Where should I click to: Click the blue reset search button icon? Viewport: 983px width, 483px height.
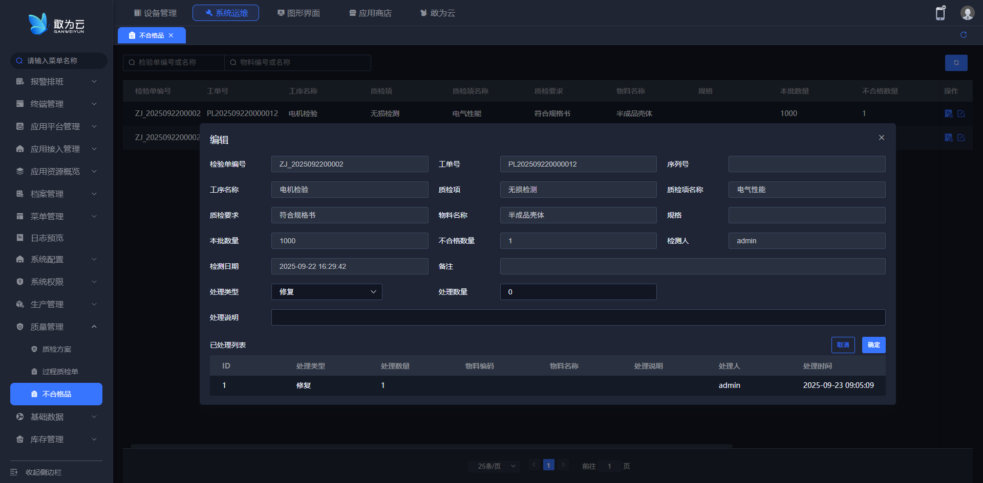click(956, 62)
